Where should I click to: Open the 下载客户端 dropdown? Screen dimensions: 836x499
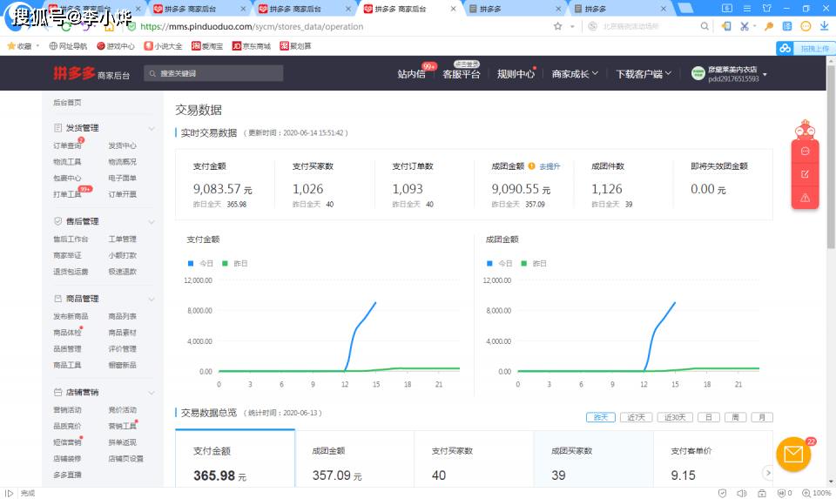644,74
